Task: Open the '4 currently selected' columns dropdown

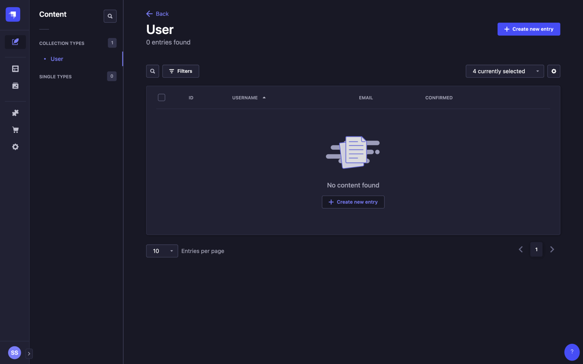Action: click(x=504, y=71)
